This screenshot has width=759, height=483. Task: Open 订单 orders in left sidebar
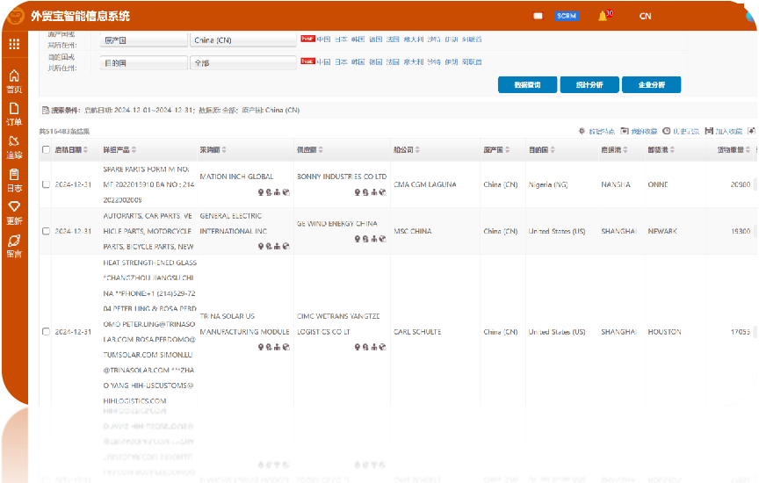pyautogui.click(x=14, y=113)
